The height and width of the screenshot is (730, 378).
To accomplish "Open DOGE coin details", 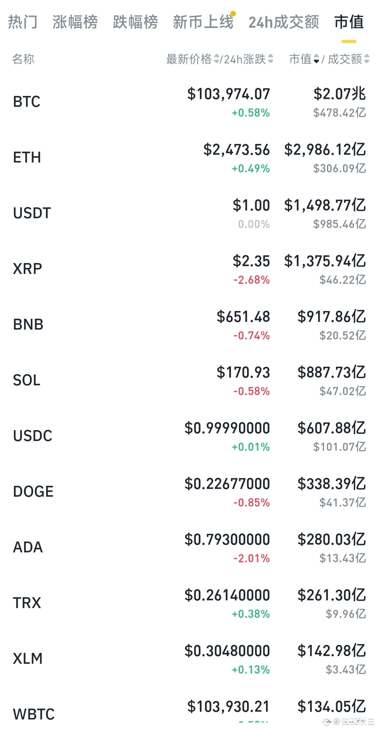I will tap(189, 492).
